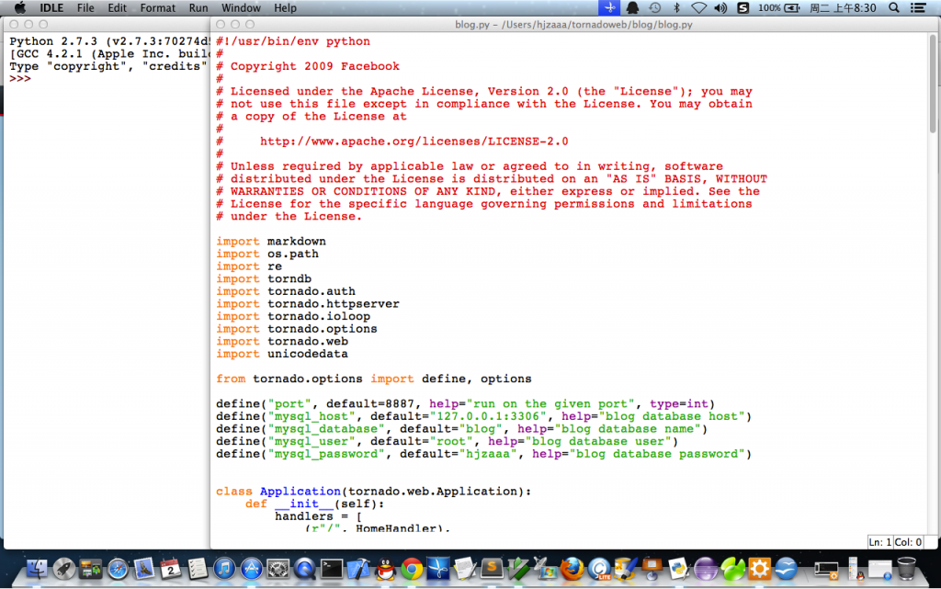Open Calendar icon in Dock
Screen dimensions: 941x589
point(171,569)
